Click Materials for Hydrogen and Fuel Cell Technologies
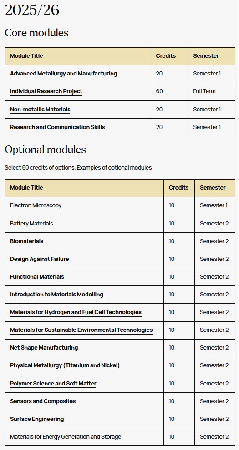The height and width of the screenshot is (450, 239). coord(76,312)
